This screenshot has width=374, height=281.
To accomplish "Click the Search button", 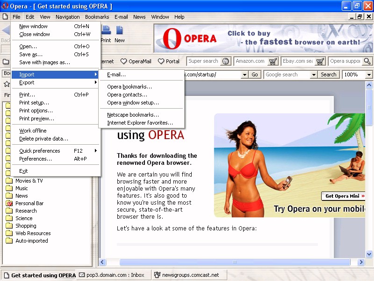I will 329,74.
